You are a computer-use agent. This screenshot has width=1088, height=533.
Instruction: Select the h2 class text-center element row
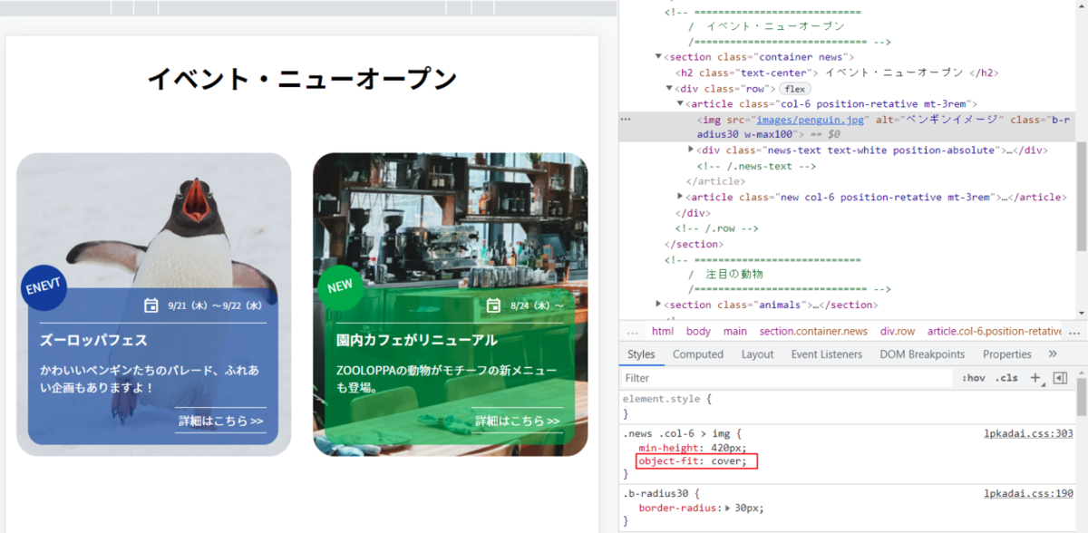point(836,73)
